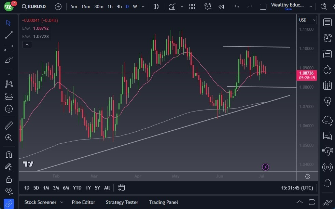Open the USD currency dropdown
Screen dimensions: 335x209
[307, 20]
